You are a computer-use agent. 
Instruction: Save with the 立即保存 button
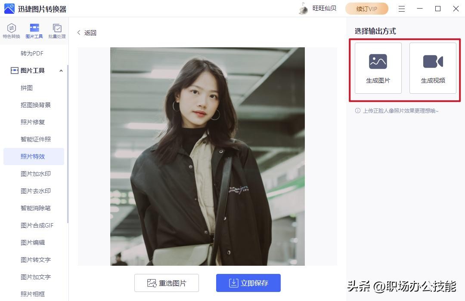248,283
